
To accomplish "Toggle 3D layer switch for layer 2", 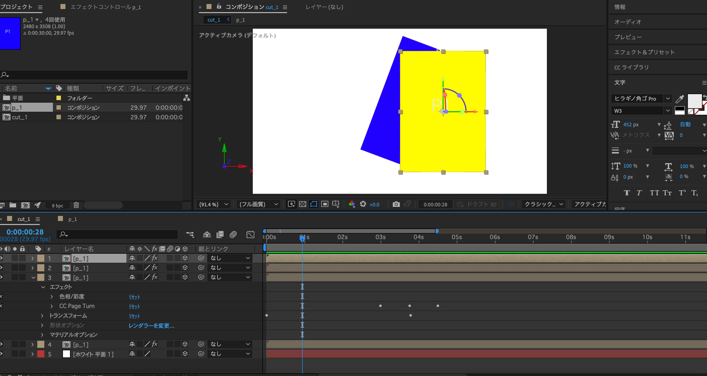I will 185,268.
